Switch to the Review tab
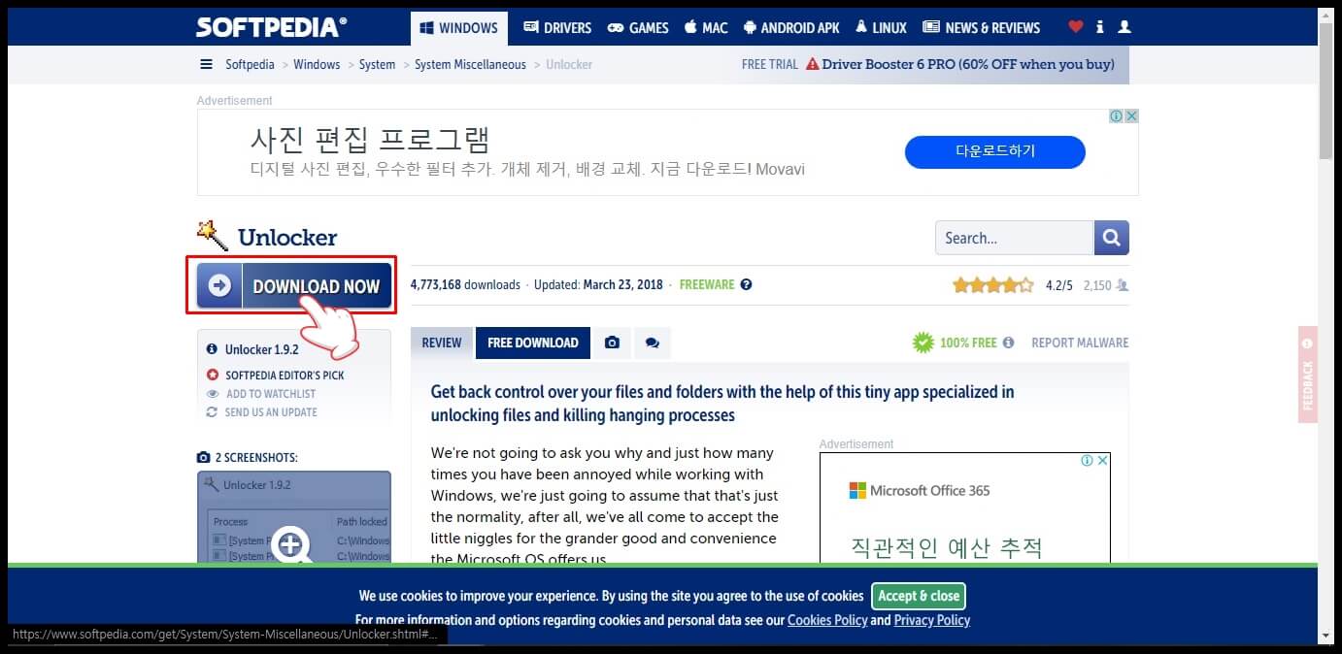This screenshot has width=1342, height=654. [442, 343]
